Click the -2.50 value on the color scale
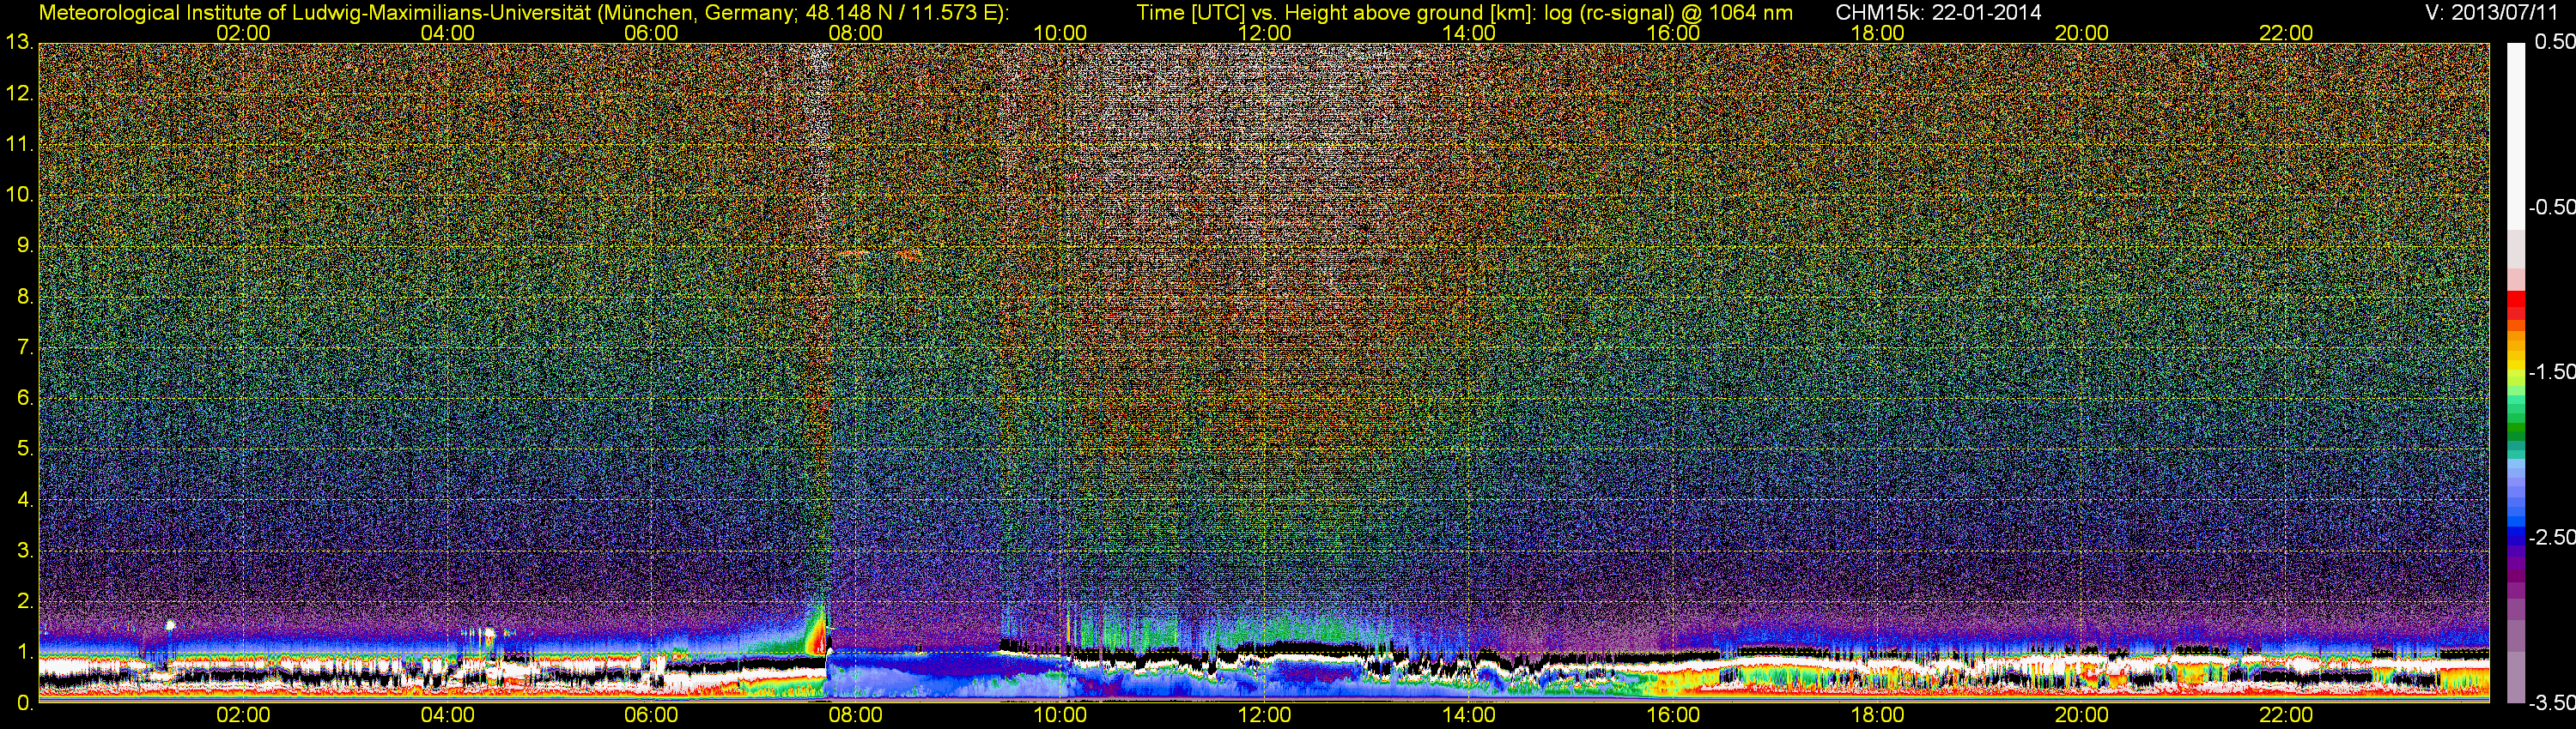 tap(2551, 537)
